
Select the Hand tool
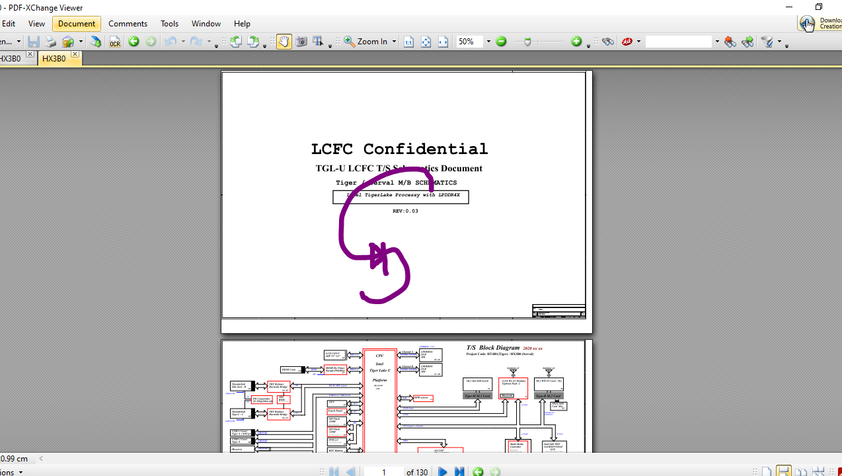(x=284, y=42)
